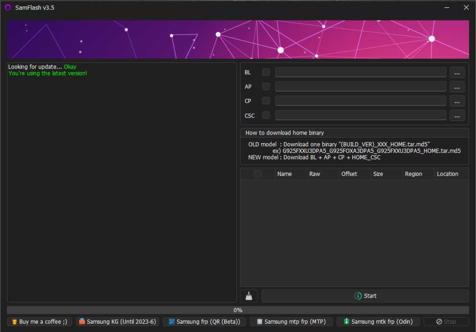
Task: Open Buy me a coffee link
Action: click(40, 322)
